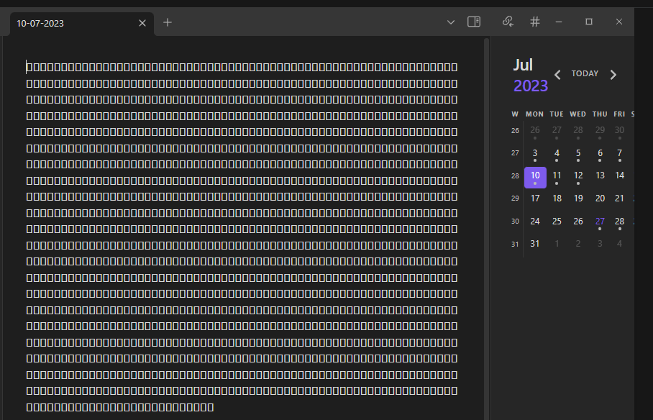Click the Jul 2023 month heading

530,76
